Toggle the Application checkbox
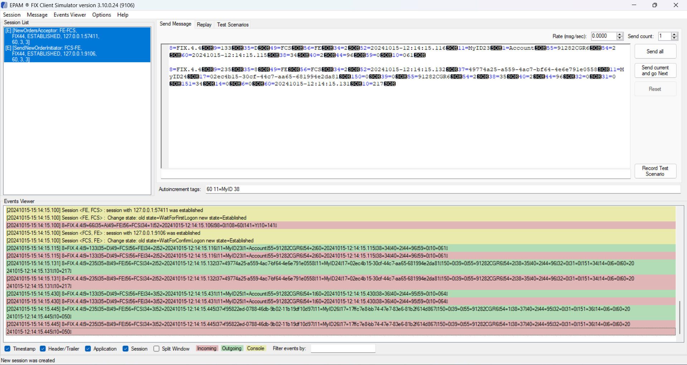The width and height of the screenshot is (687, 365). 88,349
